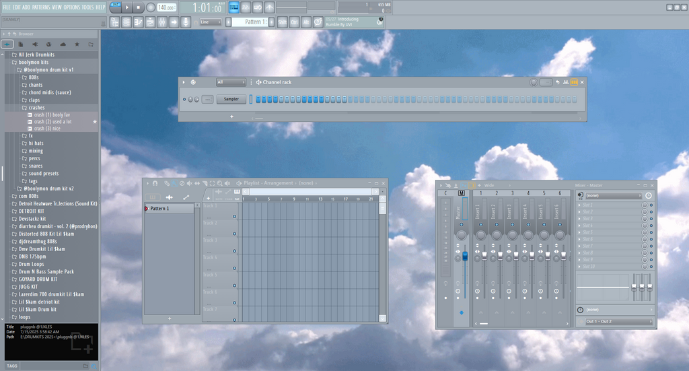This screenshot has width=689, height=371.
Task: Toggle mute LED on Master mixer track
Action: [x=462, y=225]
